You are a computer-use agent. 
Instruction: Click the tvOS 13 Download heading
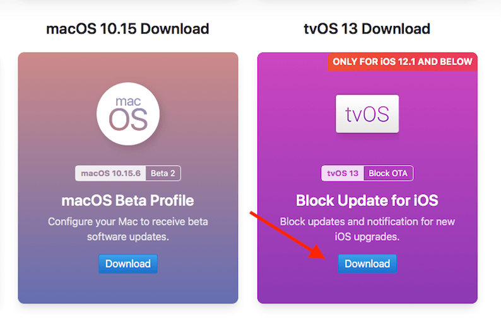pos(367,29)
